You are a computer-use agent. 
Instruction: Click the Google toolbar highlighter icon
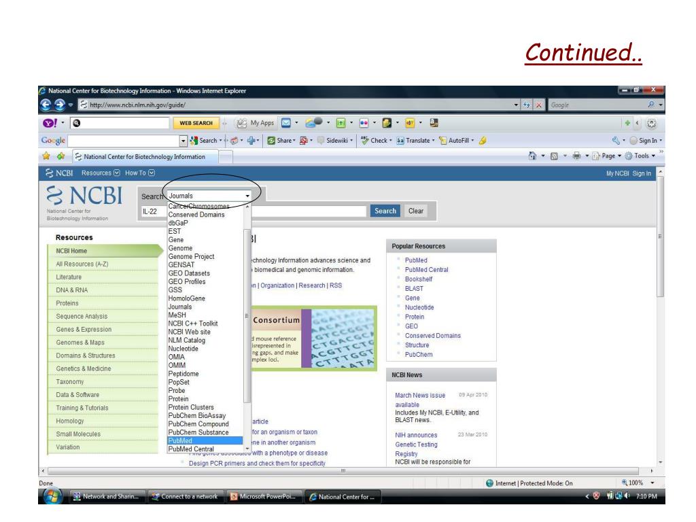[x=483, y=140]
